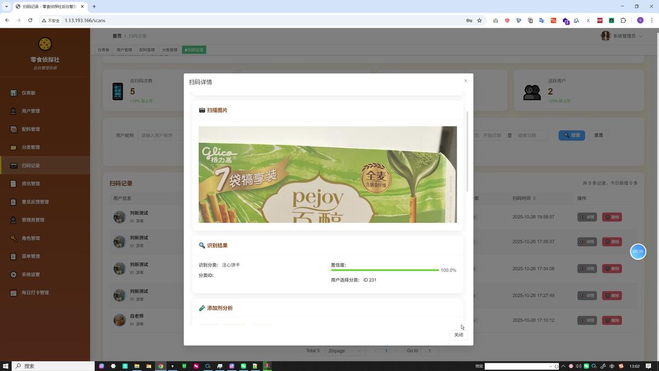The width and height of the screenshot is (659, 371).
Task: Click the 关闭 button in the dialog
Action: pos(458,335)
